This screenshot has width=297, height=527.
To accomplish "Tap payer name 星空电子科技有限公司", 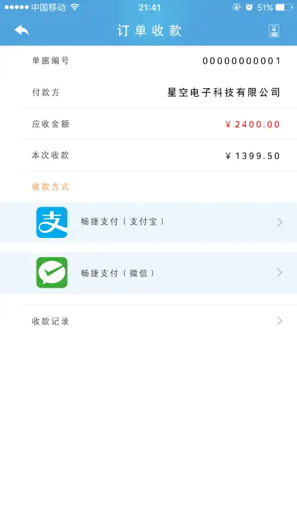I will pyautogui.click(x=224, y=92).
